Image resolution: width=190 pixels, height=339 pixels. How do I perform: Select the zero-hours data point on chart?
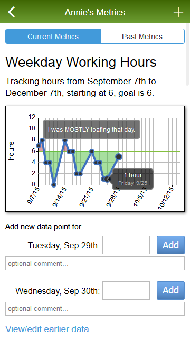point(54,185)
